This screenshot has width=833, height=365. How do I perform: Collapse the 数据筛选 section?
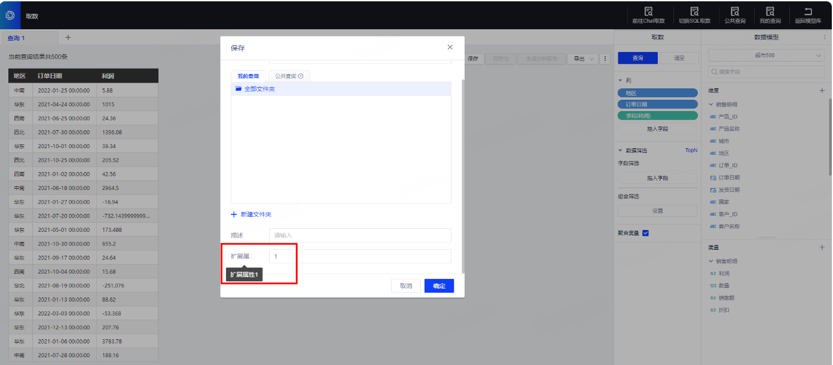[x=621, y=151]
